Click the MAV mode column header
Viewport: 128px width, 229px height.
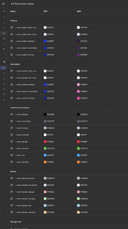[x=79, y=11]
